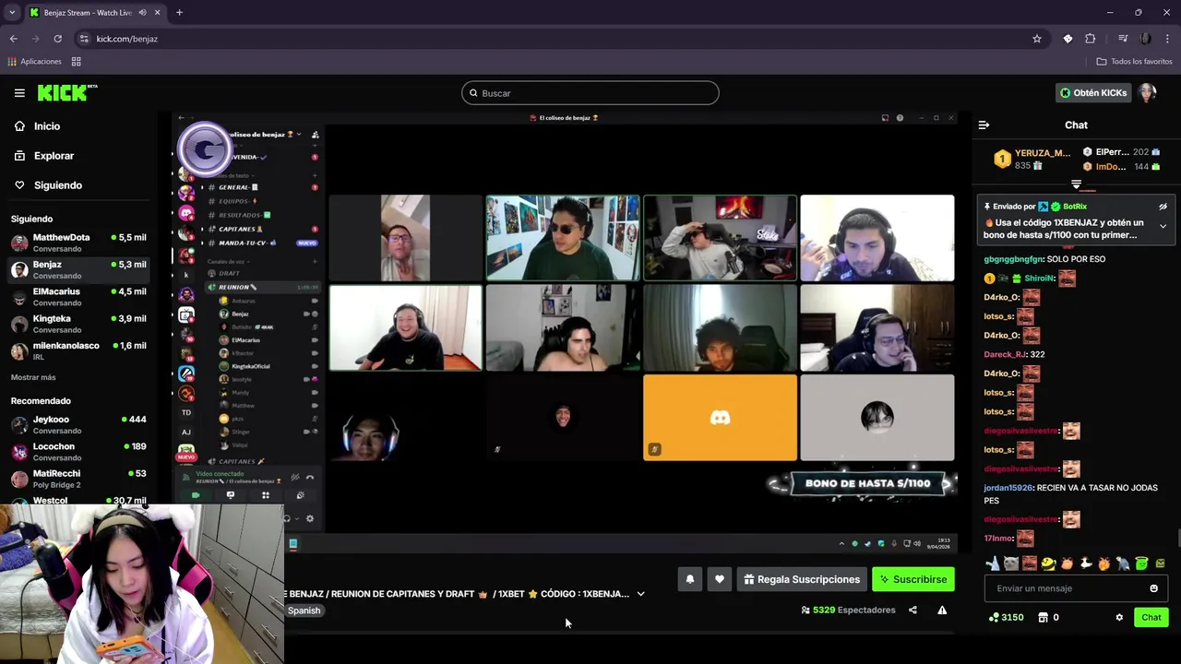Click the green angel emote shortcut

click(x=1141, y=563)
